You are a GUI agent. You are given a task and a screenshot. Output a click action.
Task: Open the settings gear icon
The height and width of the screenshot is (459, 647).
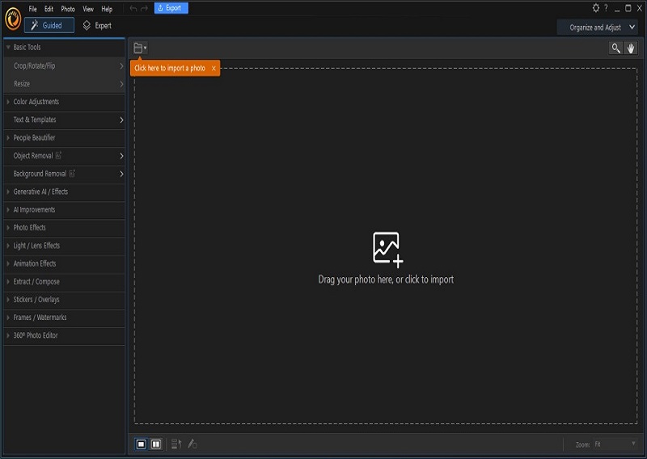(596, 8)
